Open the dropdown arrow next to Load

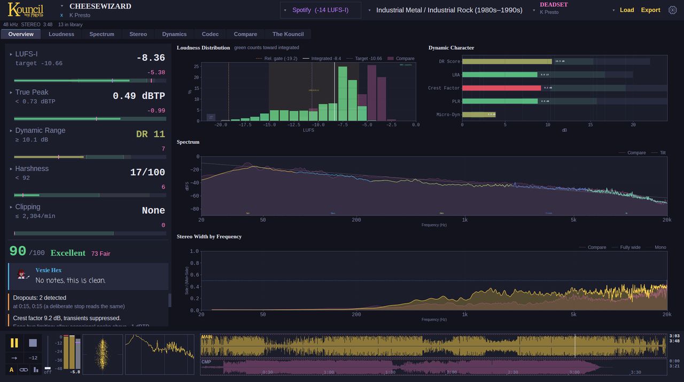coord(613,10)
